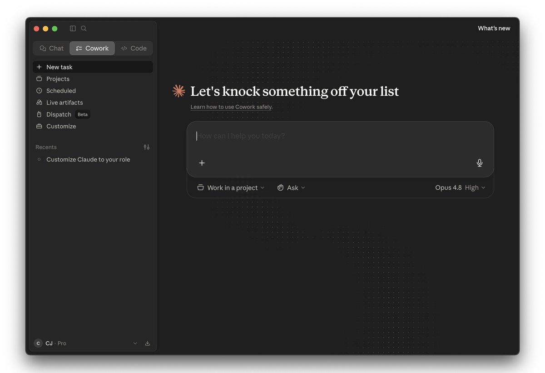
Task: Maximize window with green button
Action: pos(54,29)
